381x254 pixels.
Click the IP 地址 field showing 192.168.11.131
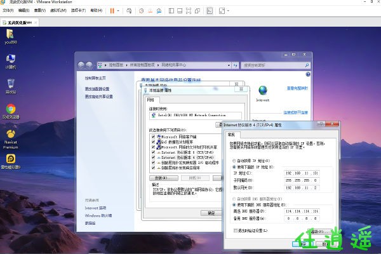point(302,173)
